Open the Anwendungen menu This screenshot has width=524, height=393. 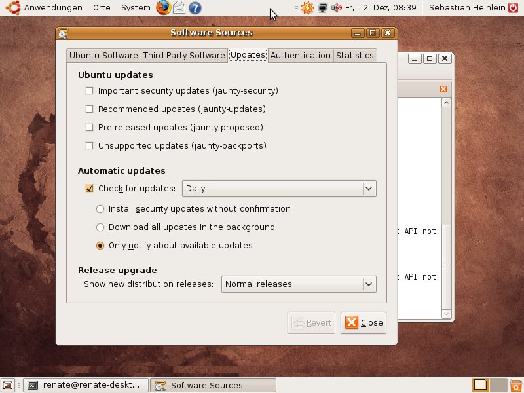pyautogui.click(x=53, y=8)
